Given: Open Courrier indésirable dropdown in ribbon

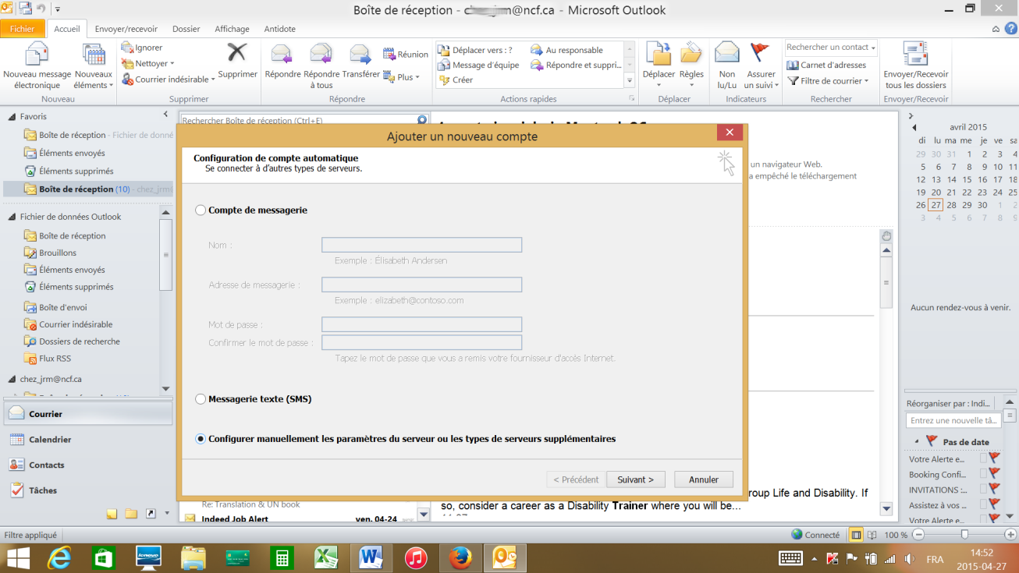Looking at the screenshot, I should [x=168, y=80].
